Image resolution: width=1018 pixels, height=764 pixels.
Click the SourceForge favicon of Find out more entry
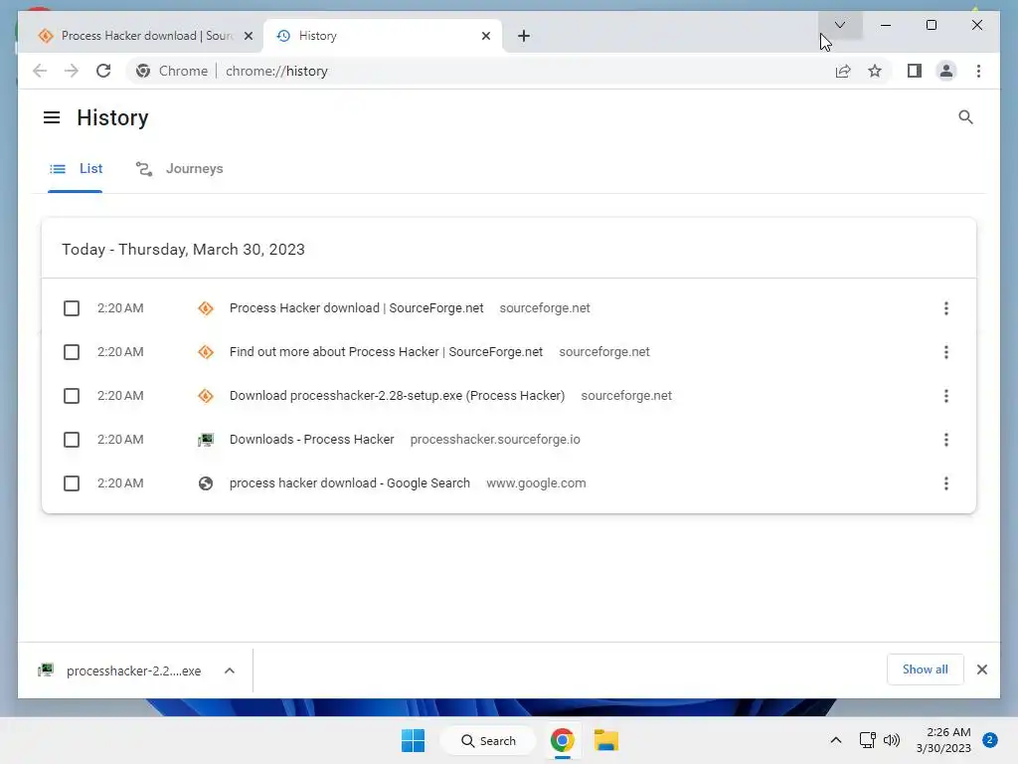coord(206,352)
